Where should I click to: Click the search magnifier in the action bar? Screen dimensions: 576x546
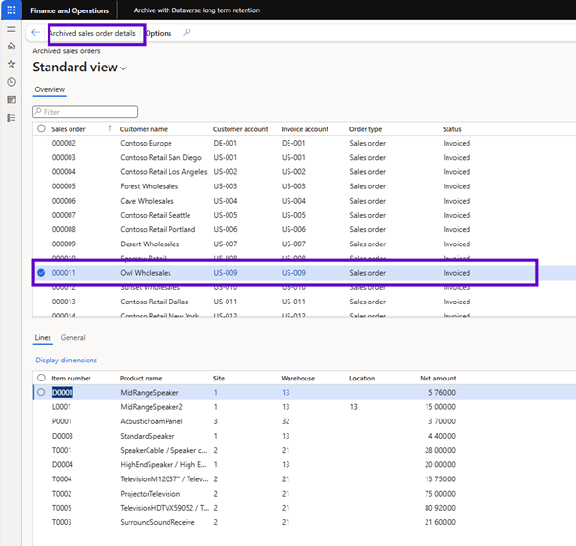[187, 33]
